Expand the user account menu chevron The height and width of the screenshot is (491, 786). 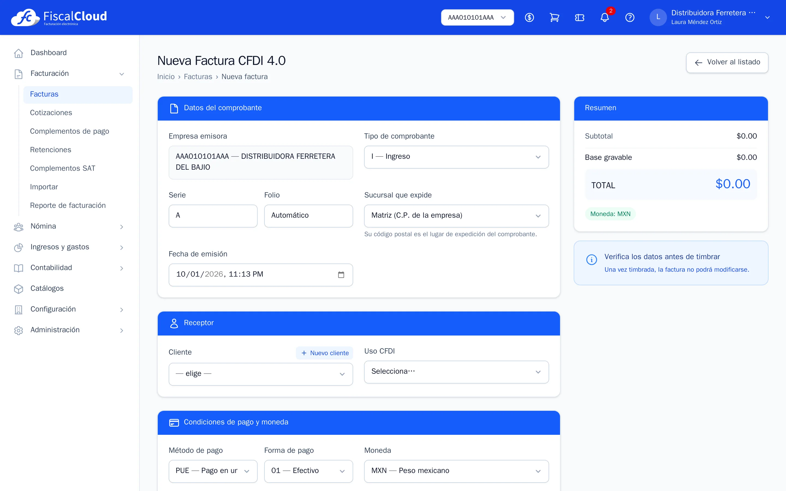click(767, 17)
